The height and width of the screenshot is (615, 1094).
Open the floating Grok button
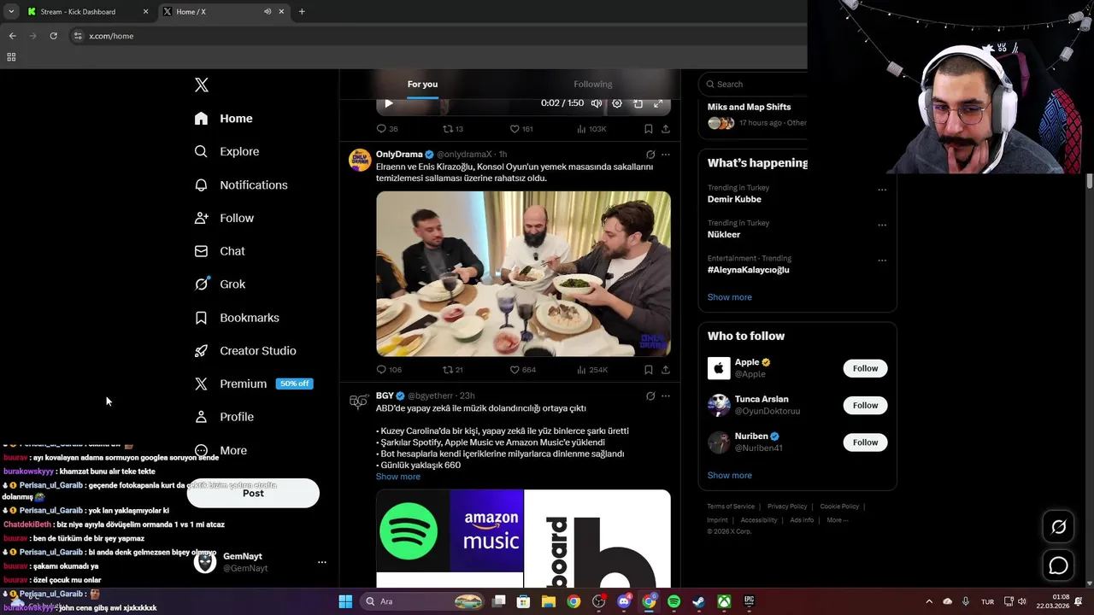point(1058,527)
